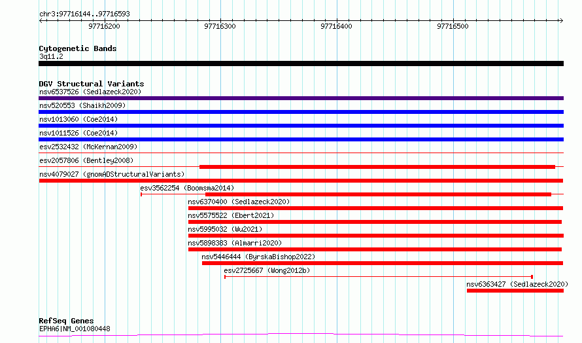Open esv3562254 (Boomsma2014) variant label
Screen dimensions: 582x343
187,188
